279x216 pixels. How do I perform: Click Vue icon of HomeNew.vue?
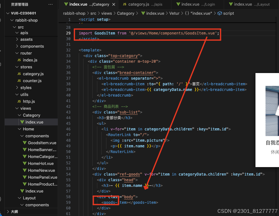coord(25,170)
